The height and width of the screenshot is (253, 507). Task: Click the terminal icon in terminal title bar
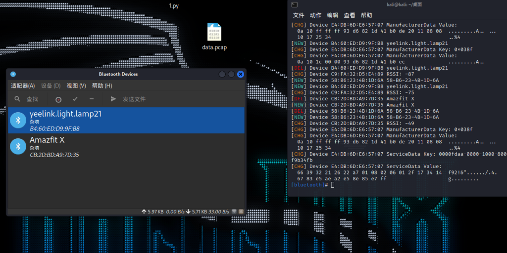[295, 4]
